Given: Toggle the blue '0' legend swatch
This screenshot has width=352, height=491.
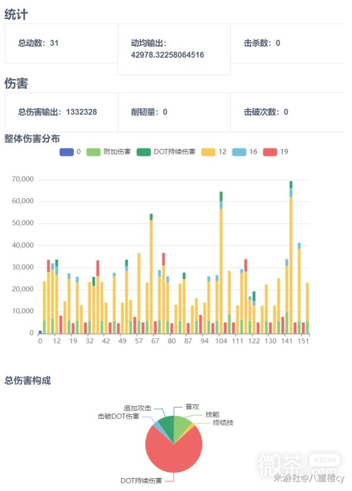Looking at the screenshot, I should pyautogui.click(x=66, y=152).
